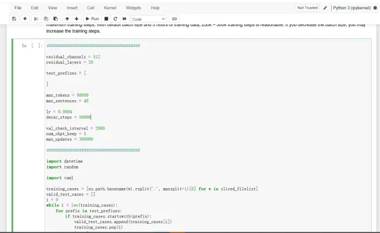Move selected cell up arrow
The image size is (380, 233).
(67, 18)
